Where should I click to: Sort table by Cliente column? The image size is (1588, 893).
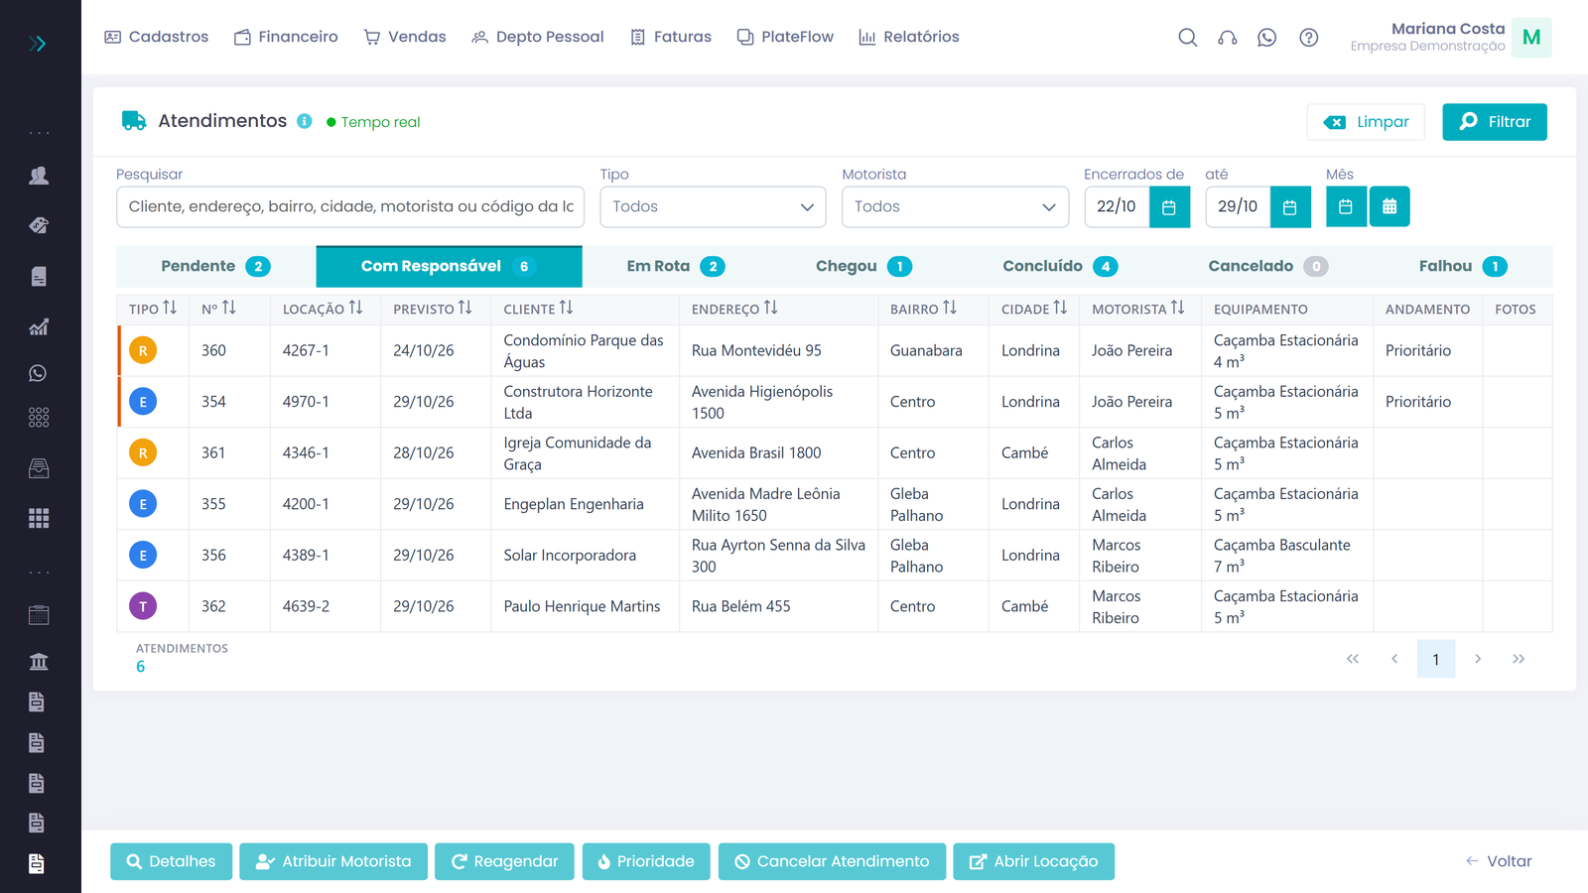tap(538, 309)
